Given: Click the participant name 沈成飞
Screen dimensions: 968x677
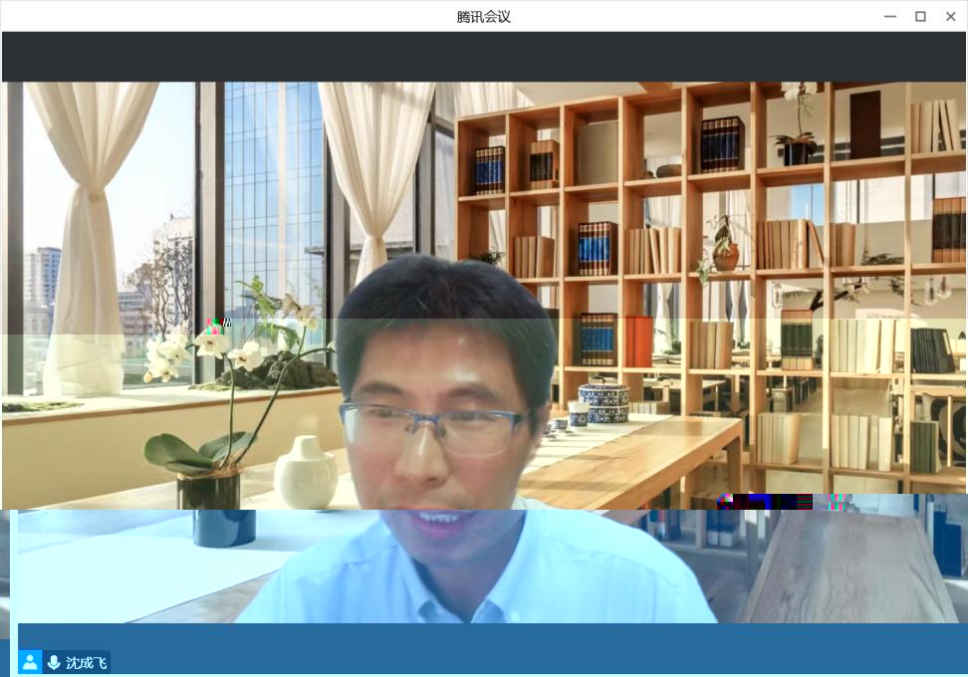Looking at the screenshot, I should click(87, 663).
